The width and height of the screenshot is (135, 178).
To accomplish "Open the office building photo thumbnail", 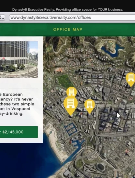I will click(x=19, y=59).
